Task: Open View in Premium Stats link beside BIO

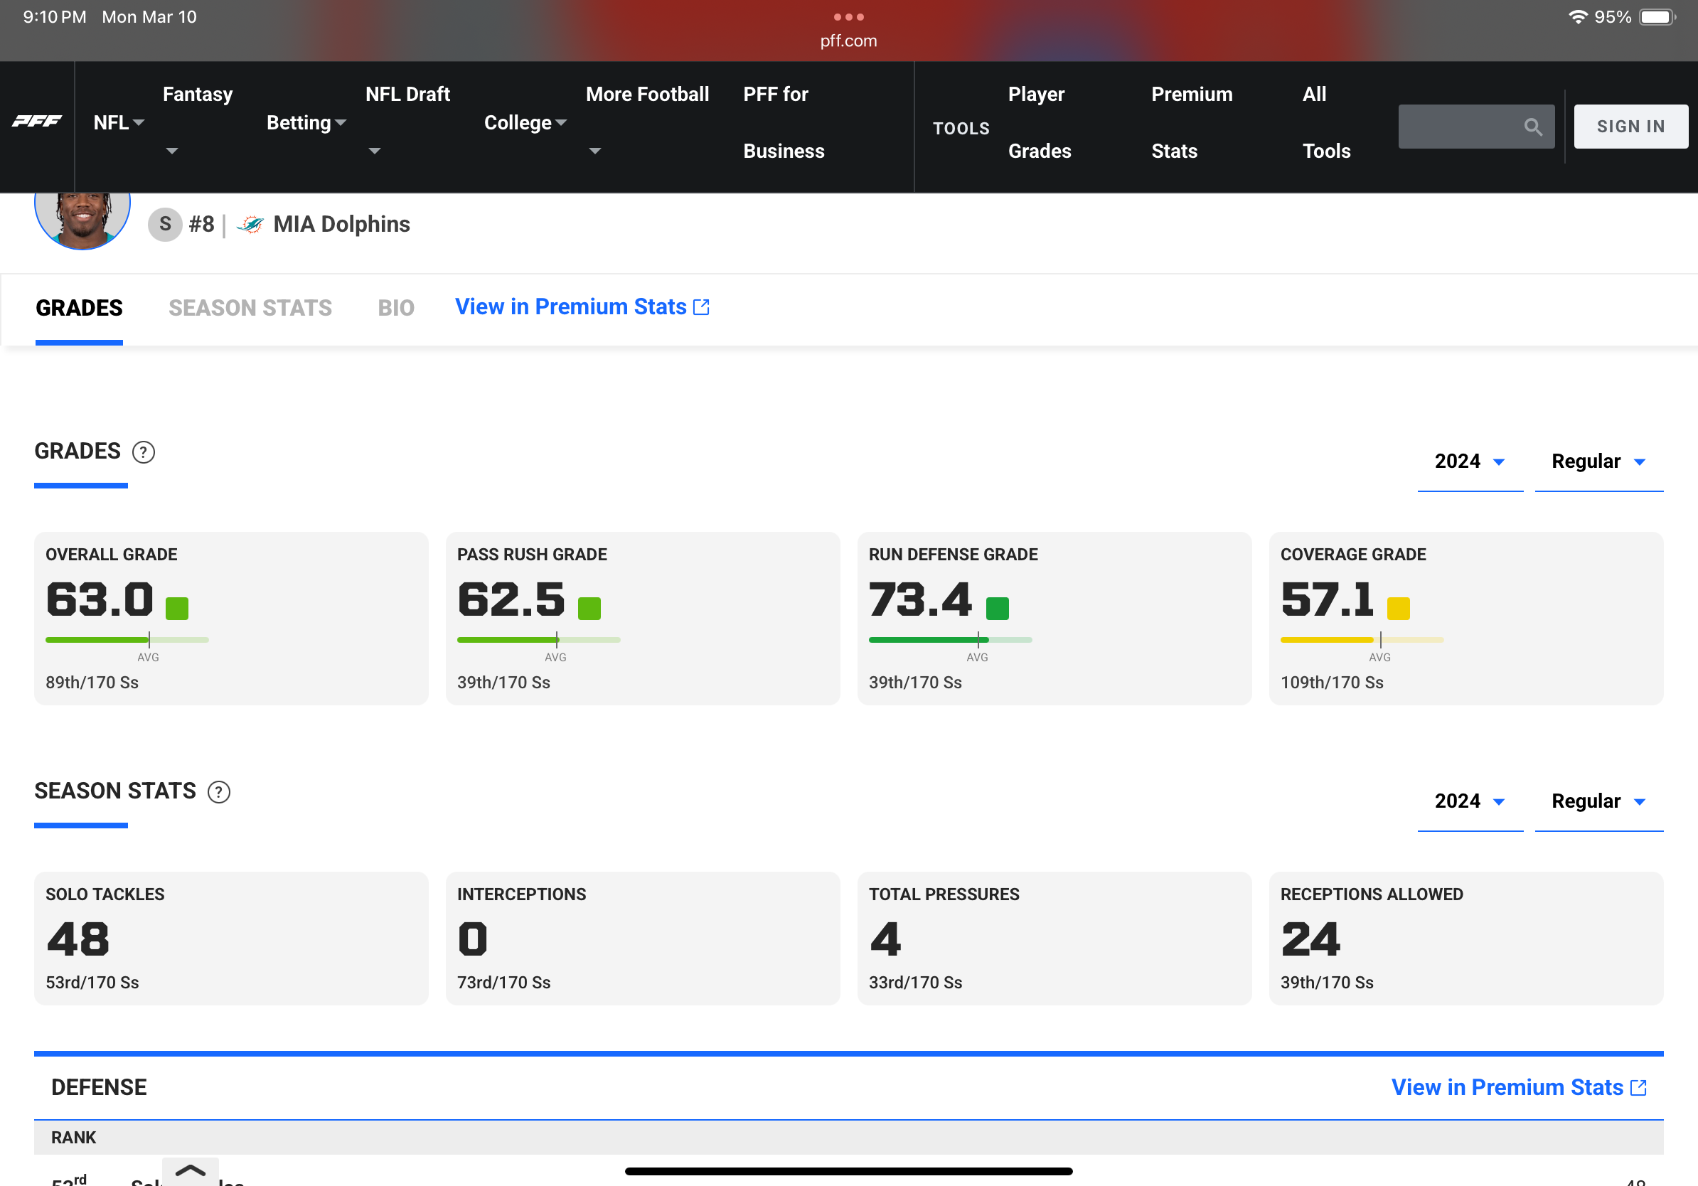Action: [x=582, y=307]
